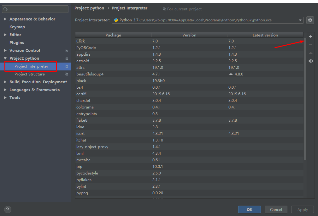
Task: Click the Cancel button
Action: pyautogui.click(x=276, y=209)
